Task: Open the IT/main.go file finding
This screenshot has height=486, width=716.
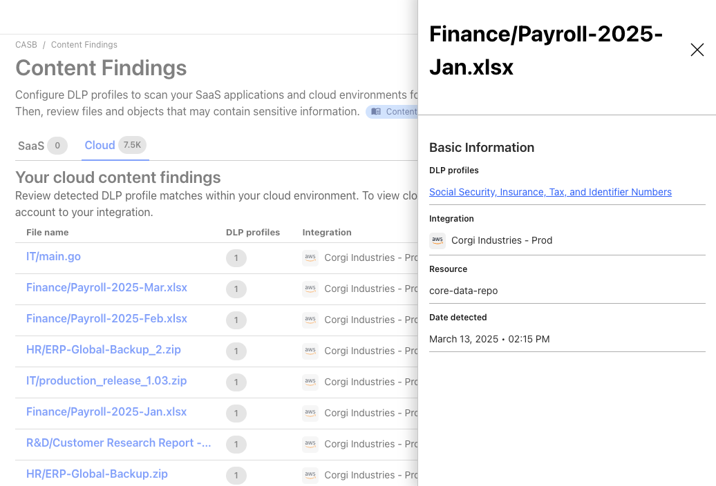Action: (53, 256)
